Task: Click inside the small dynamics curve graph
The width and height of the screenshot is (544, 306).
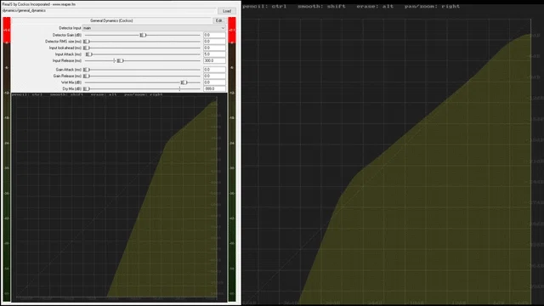Action: pyautogui.click(x=119, y=198)
